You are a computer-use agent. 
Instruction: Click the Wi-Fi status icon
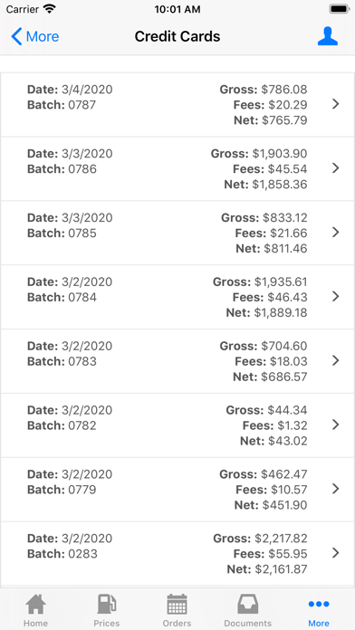click(50, 9)
